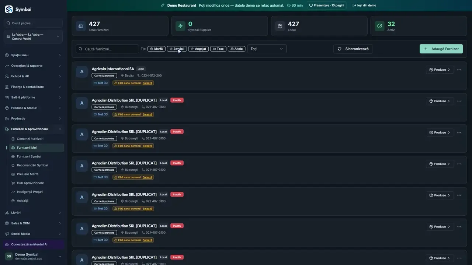Toggle the Taxe type filter
Image resolution: width=472 pixels, height=265 pixels.
(218, 49)
